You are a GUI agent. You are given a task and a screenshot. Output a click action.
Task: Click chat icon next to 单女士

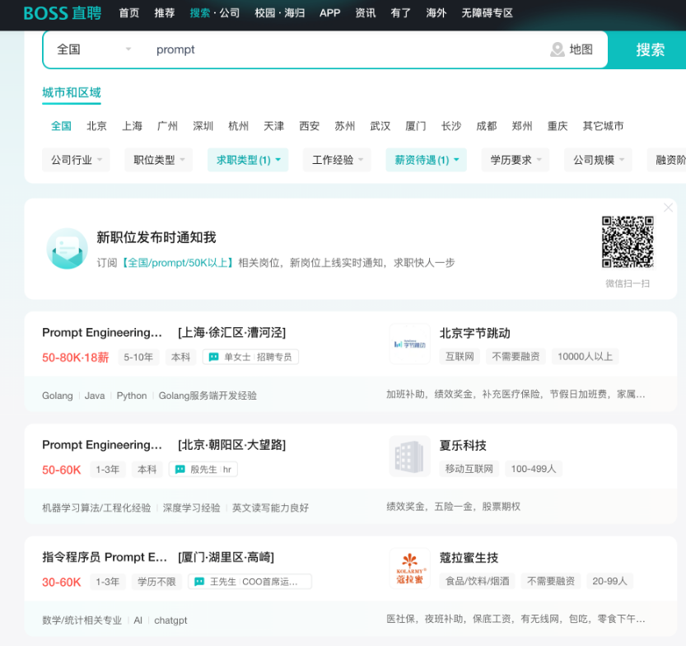point(213,357)
